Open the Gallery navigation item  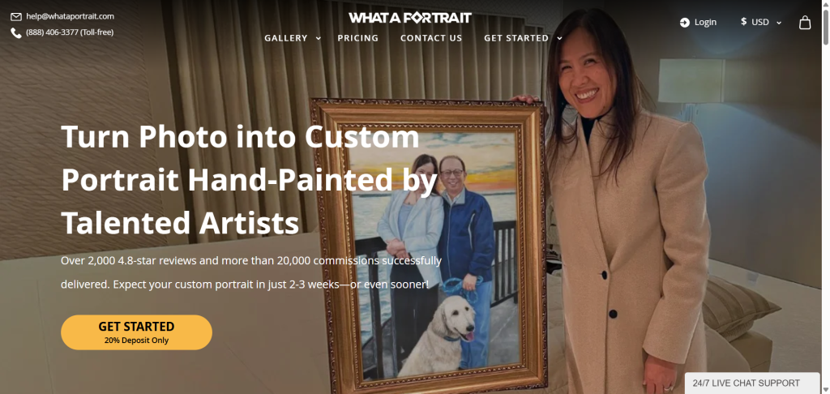[286, 38]
